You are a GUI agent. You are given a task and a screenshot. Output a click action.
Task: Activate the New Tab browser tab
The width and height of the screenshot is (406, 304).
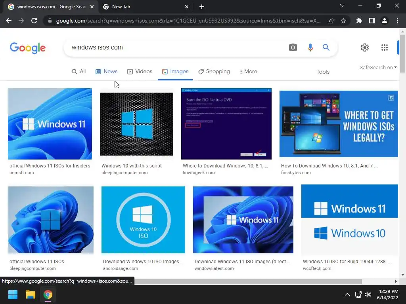[146, 7]
